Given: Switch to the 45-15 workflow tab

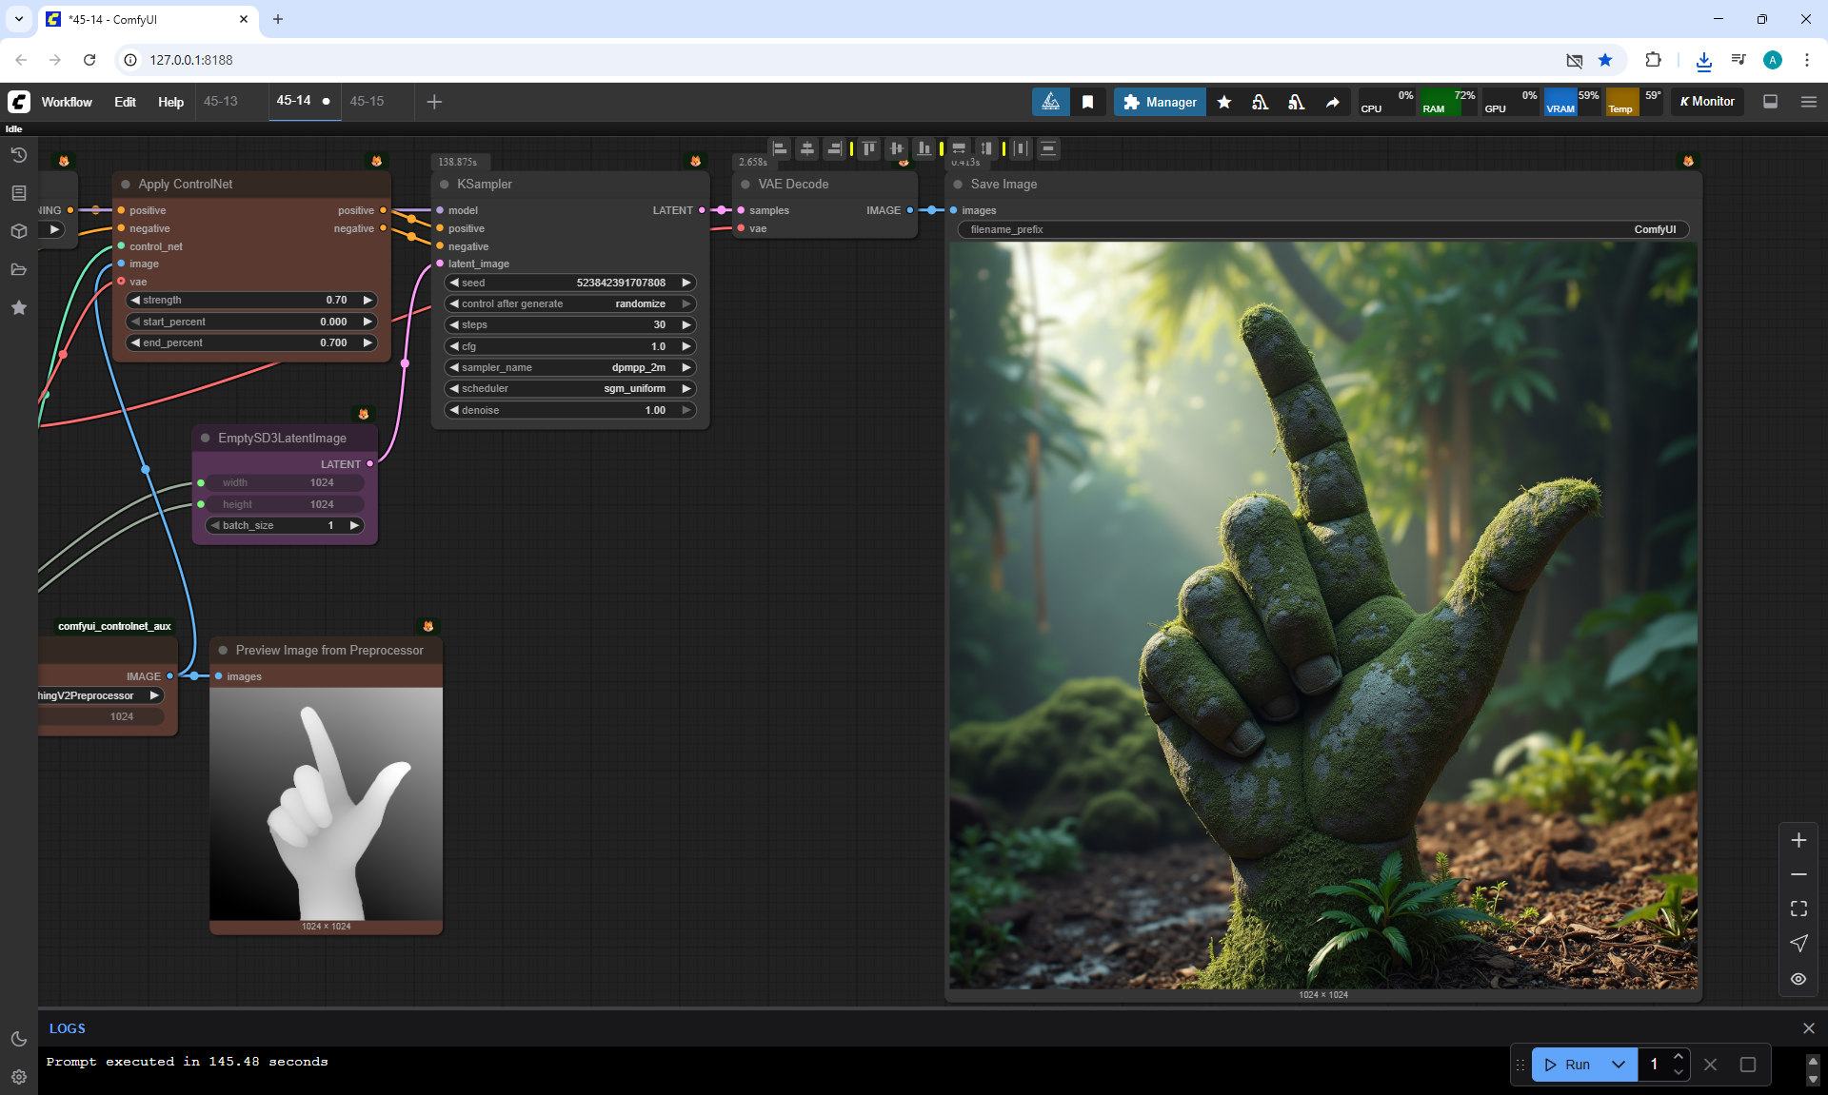Looking at the screenshot, I should point(367,101).
